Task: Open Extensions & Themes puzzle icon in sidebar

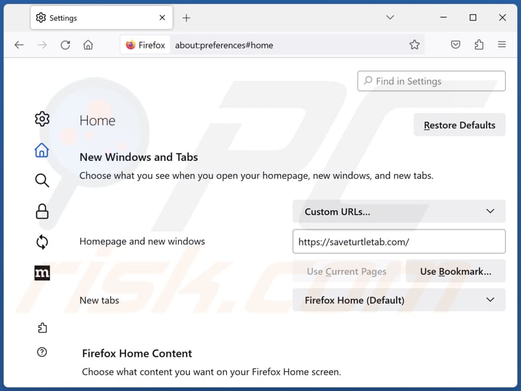Action: [x=42, y=328]
